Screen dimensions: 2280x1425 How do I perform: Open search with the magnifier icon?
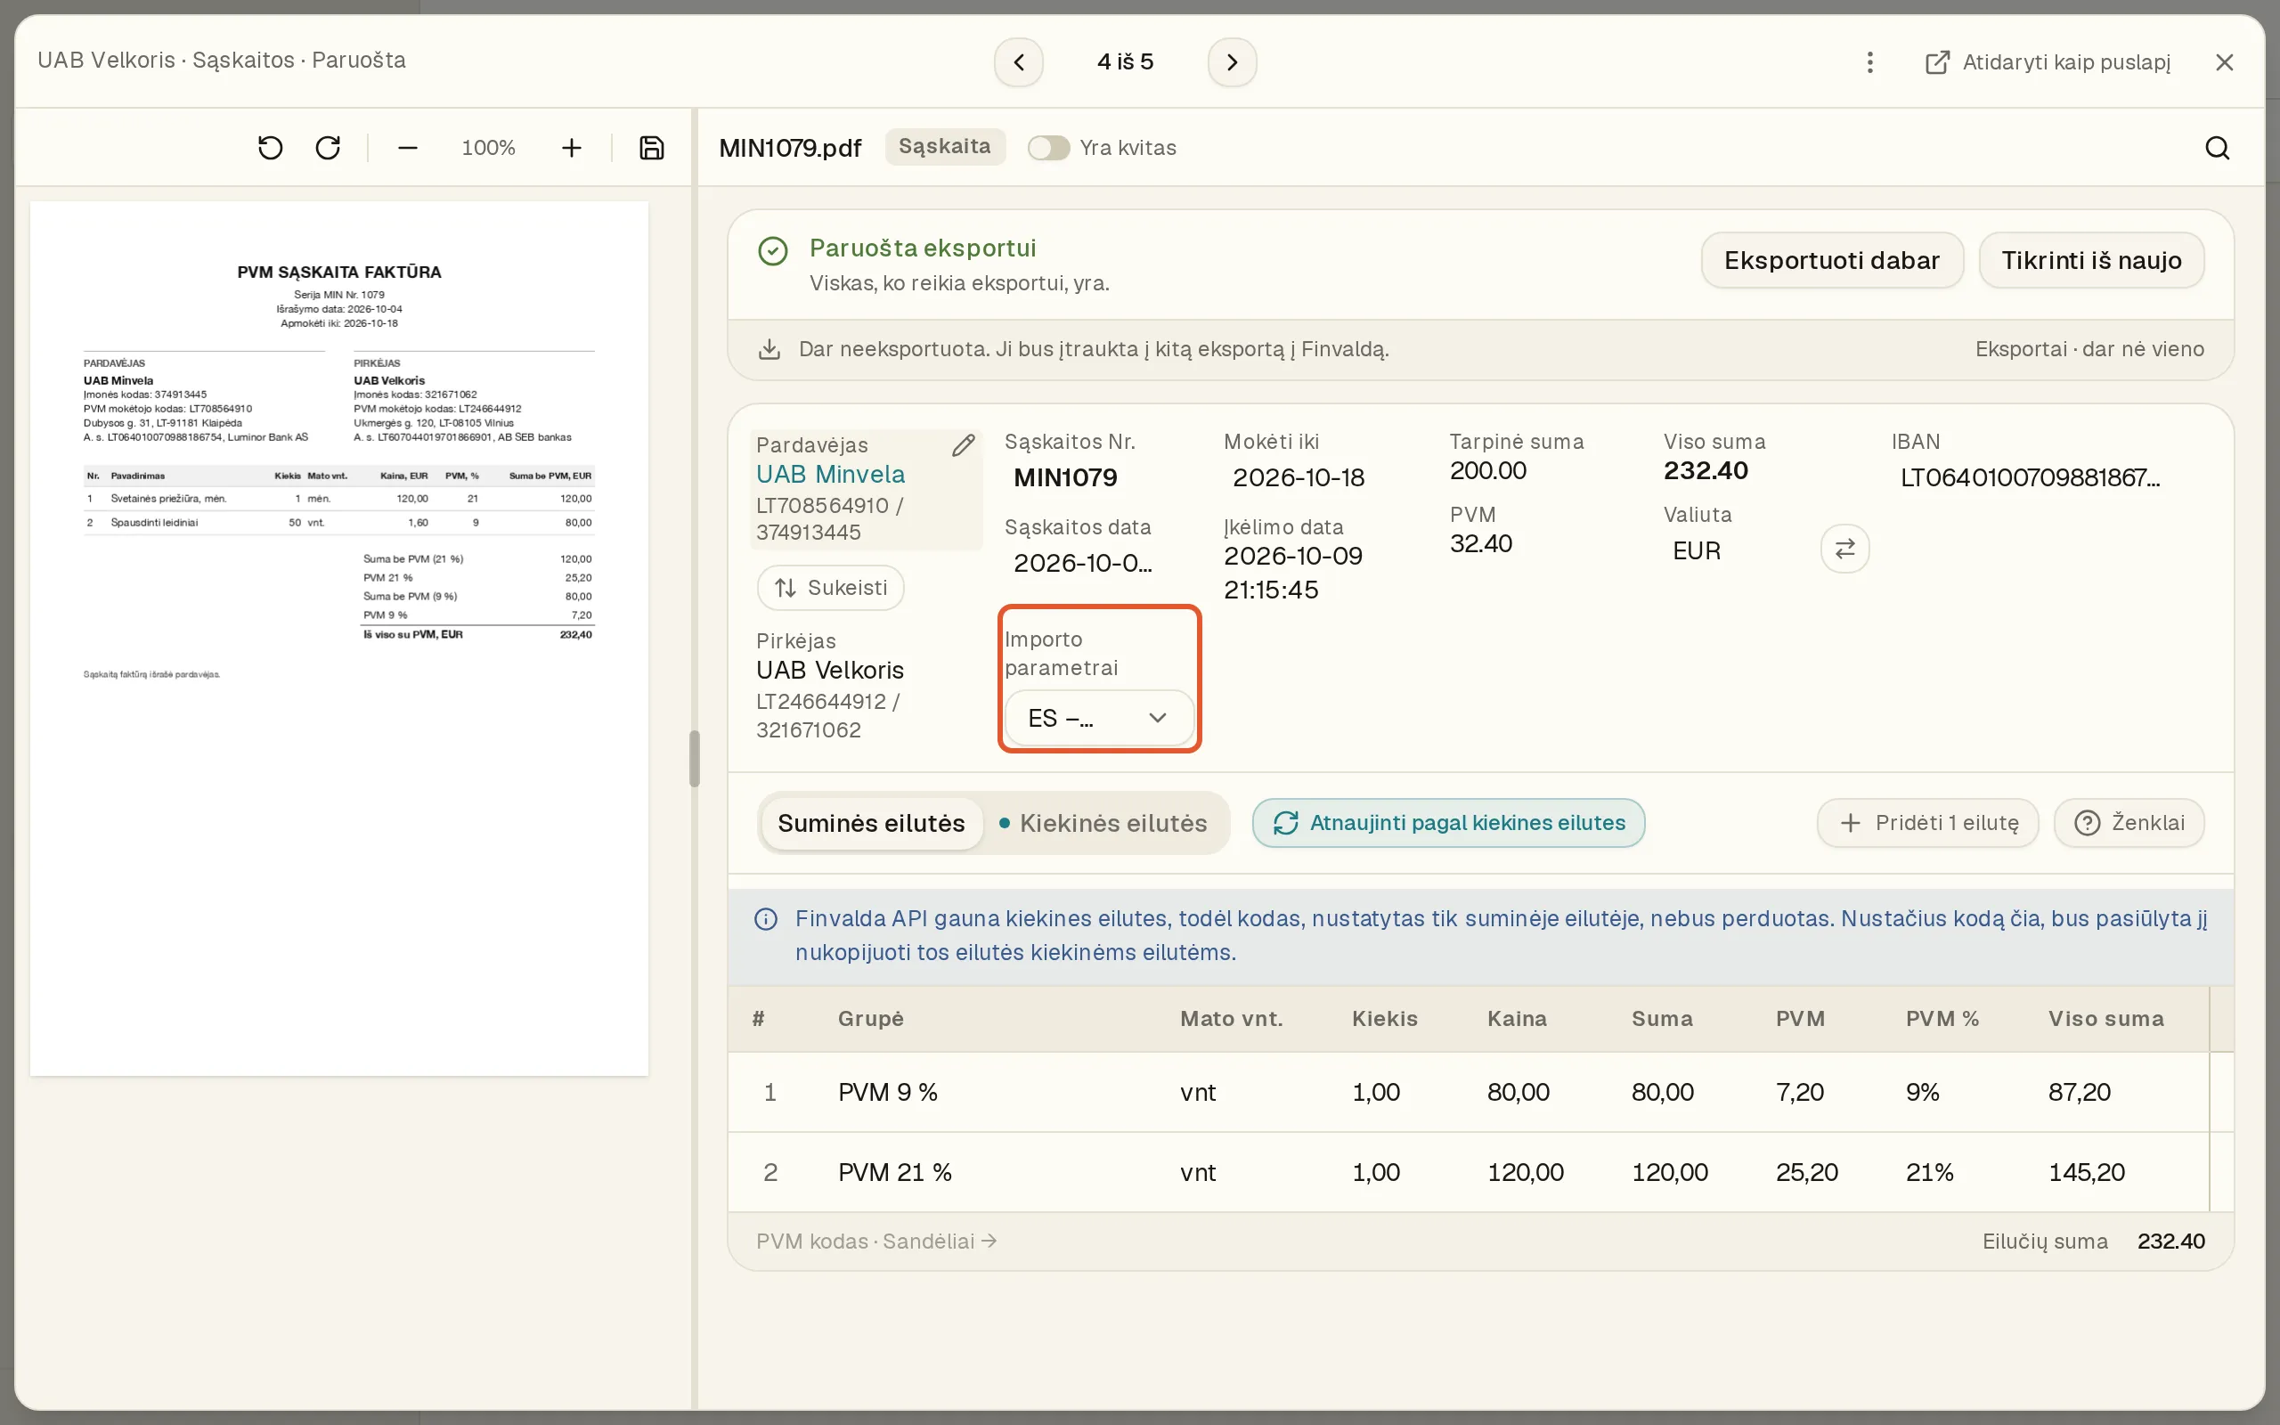2217,148
